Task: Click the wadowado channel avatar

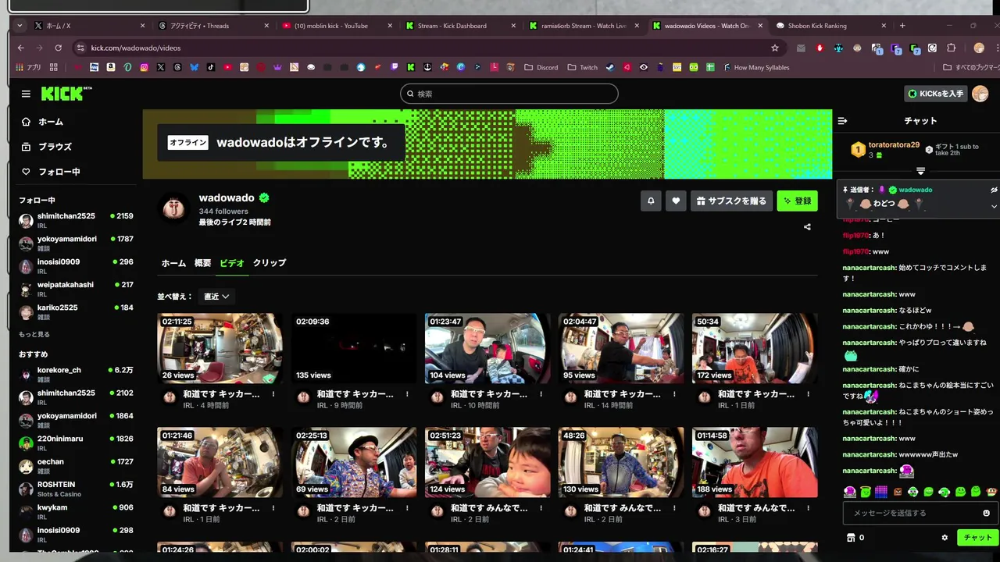Action: click(173, 208)
